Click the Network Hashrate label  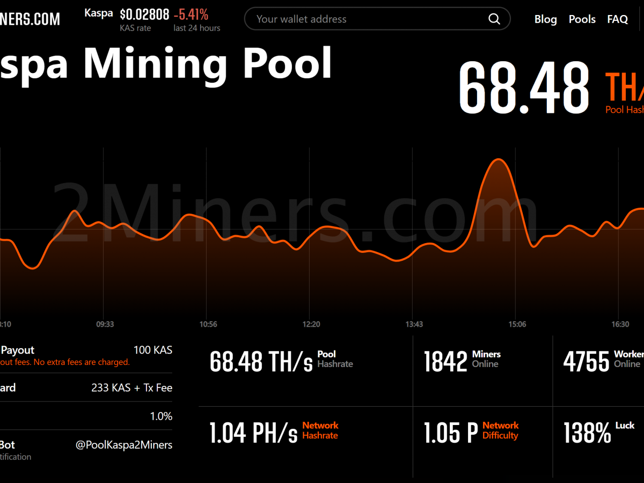(x=320, y=430)
